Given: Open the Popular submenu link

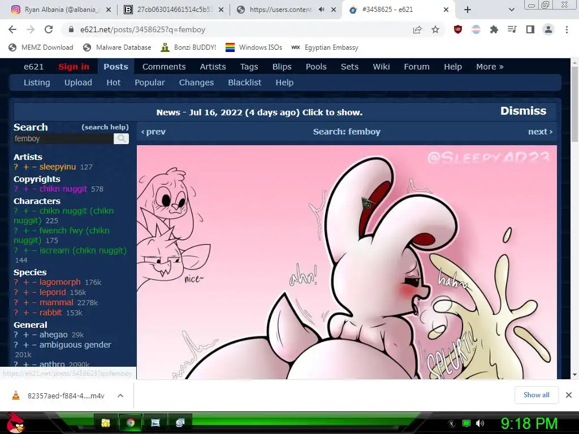Looking at the screenshot, I should (x=149, y=83).
